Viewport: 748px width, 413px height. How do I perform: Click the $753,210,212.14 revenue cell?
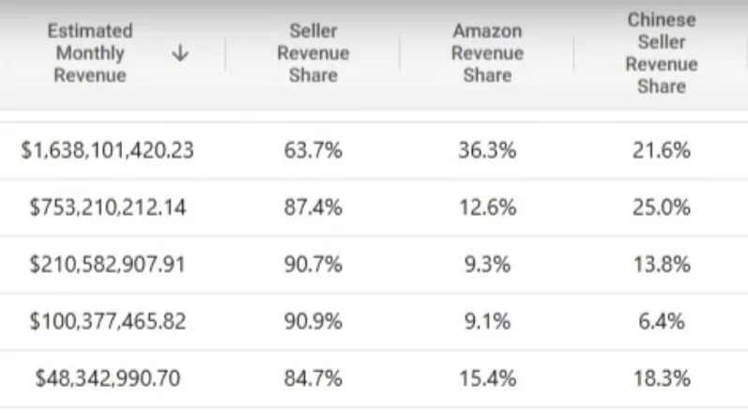(107, 207)
